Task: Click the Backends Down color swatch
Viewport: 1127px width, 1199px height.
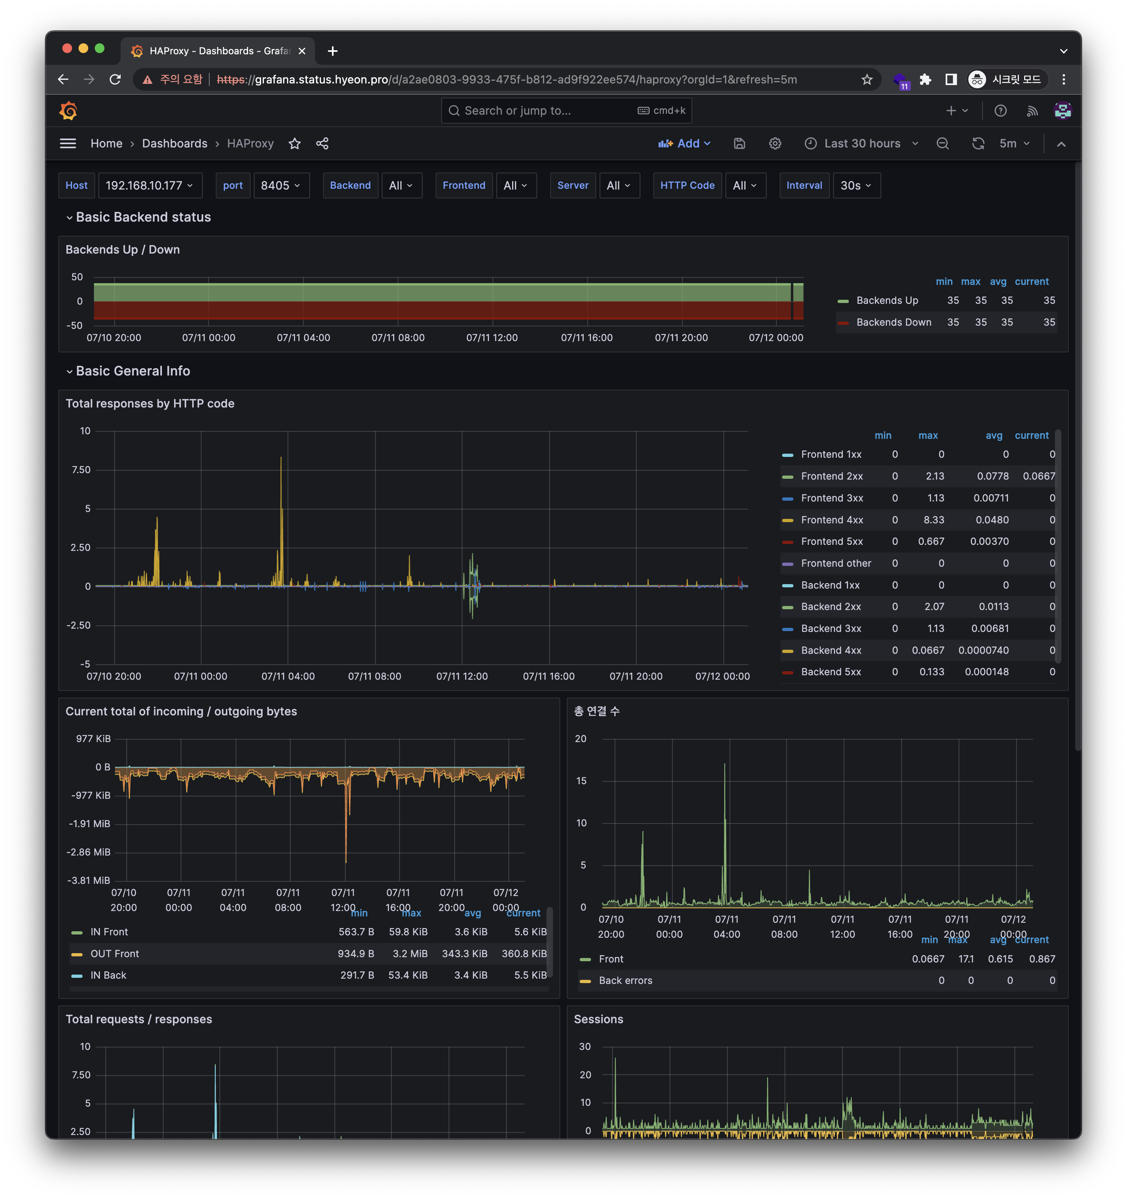Action: [x=843, y=322]
